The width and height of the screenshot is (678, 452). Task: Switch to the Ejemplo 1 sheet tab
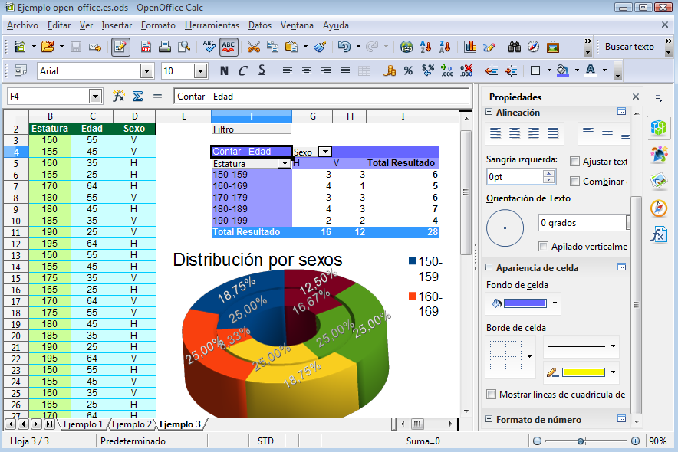coord(83,424)
